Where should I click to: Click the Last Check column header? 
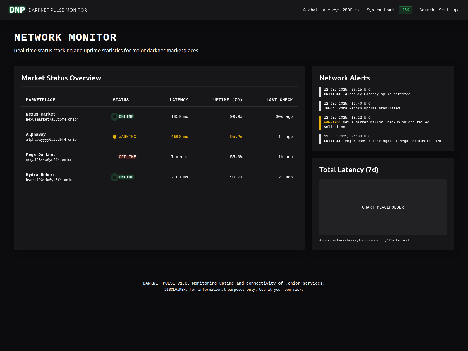[x=280, y=100]
